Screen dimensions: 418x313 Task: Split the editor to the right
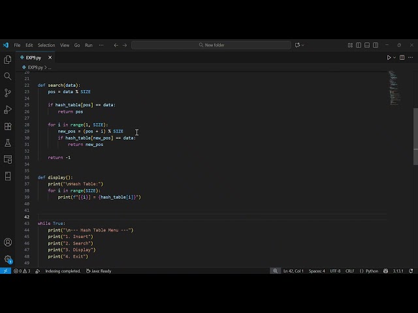click(x=402, y=57)
